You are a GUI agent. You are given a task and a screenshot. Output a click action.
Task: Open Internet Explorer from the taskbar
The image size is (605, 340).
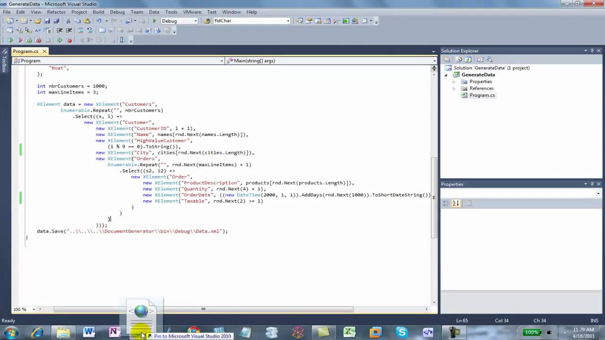point(37,332)
